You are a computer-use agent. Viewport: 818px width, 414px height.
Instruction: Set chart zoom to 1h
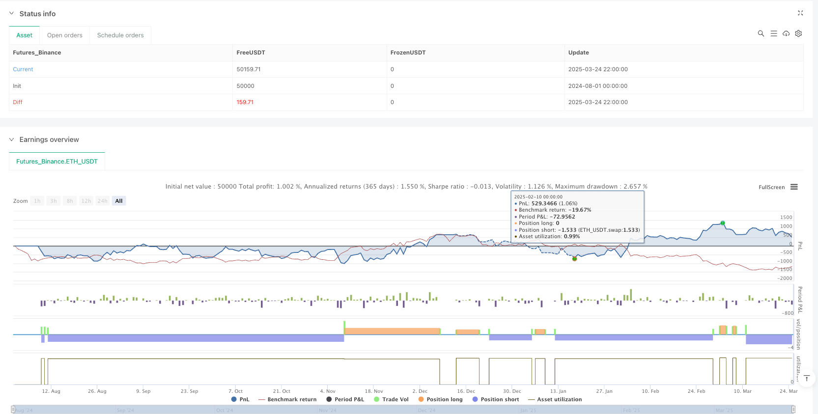[x=37, y=201]
